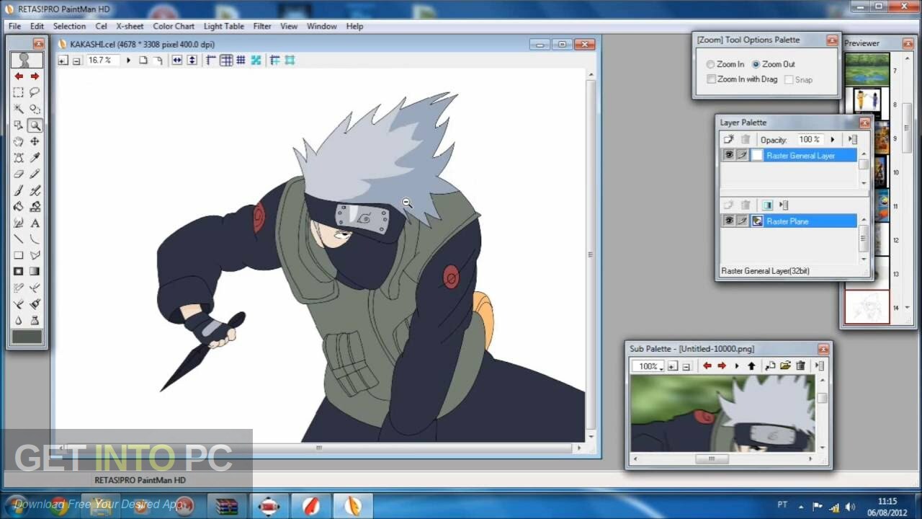Open the taskbar volume icon
The width and height of the screenshot is (922, 519).
point(851,506)
